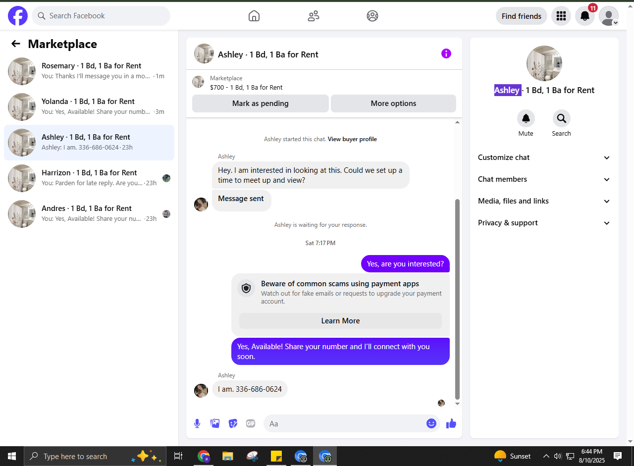634x466 pixels.
Task: Focus the Search Facebook field
Action: 101,16
